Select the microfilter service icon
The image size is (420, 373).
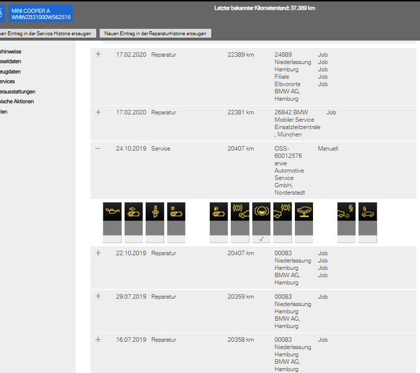coord(176,211)
